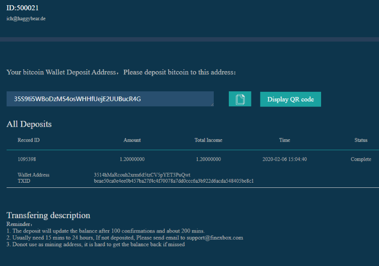Click the All Deposits heading
379x266 pixels.
point(29,124)
